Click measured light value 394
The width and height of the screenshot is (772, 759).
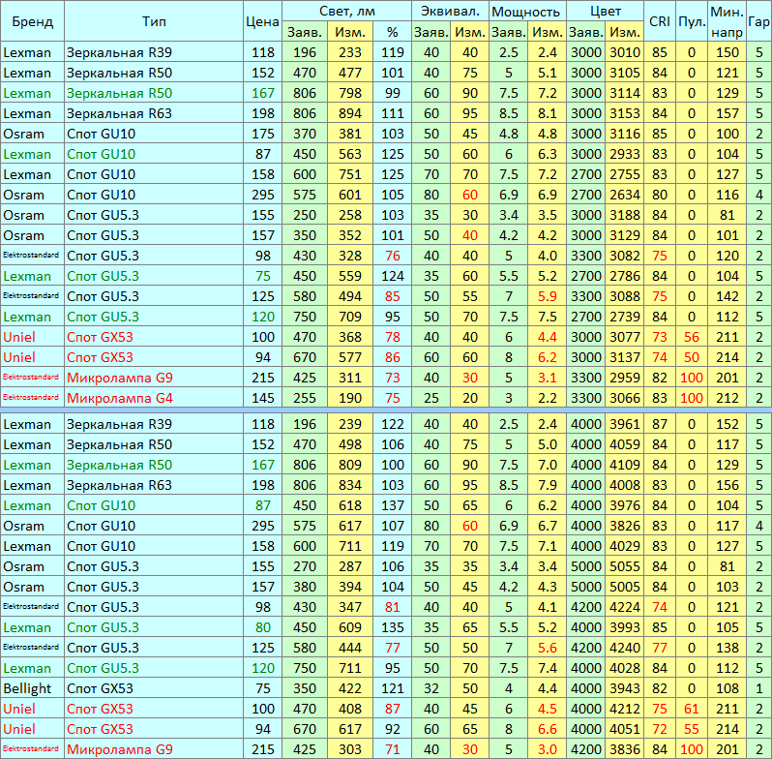click(x=350, y=587)
